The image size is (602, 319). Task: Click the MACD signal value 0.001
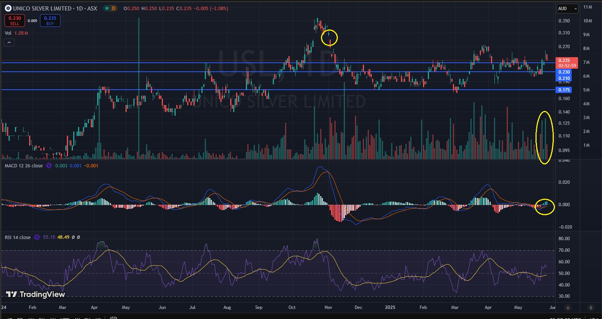coord(75,166)
